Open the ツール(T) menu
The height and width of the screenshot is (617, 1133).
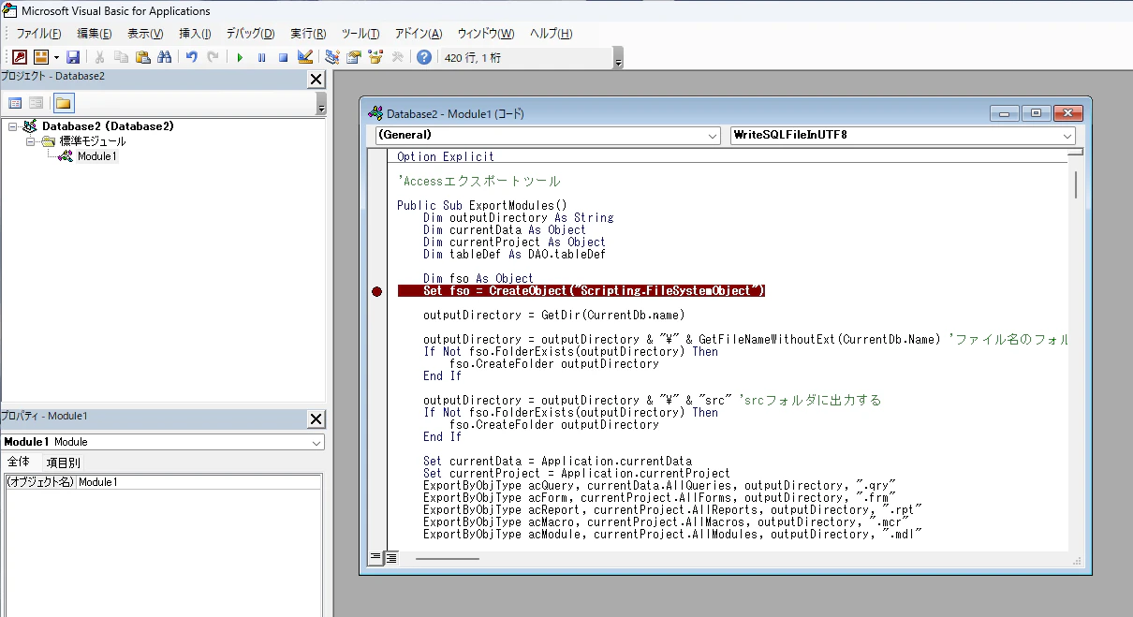pos(360,34)
